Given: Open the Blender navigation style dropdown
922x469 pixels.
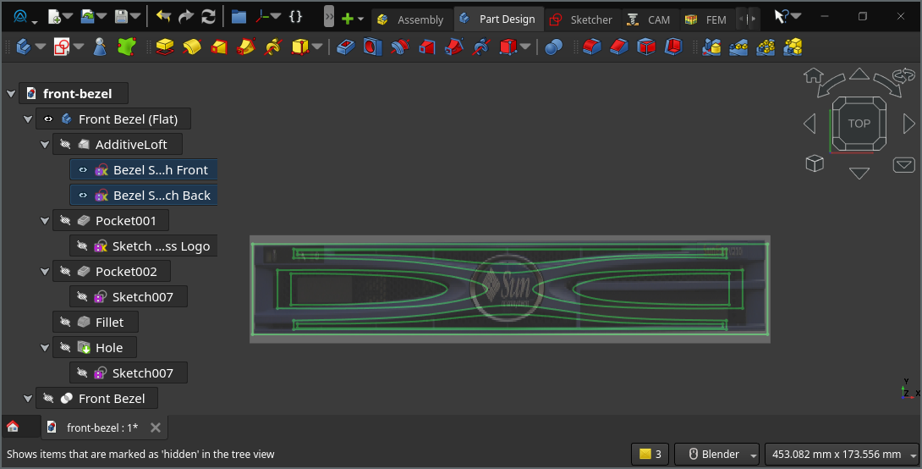Looking at the screenshot, I should 754,455.
